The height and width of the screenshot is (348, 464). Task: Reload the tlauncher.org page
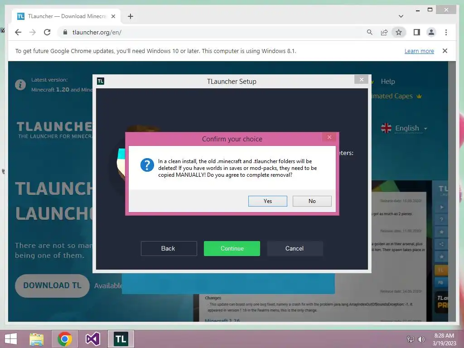point(47,32)
